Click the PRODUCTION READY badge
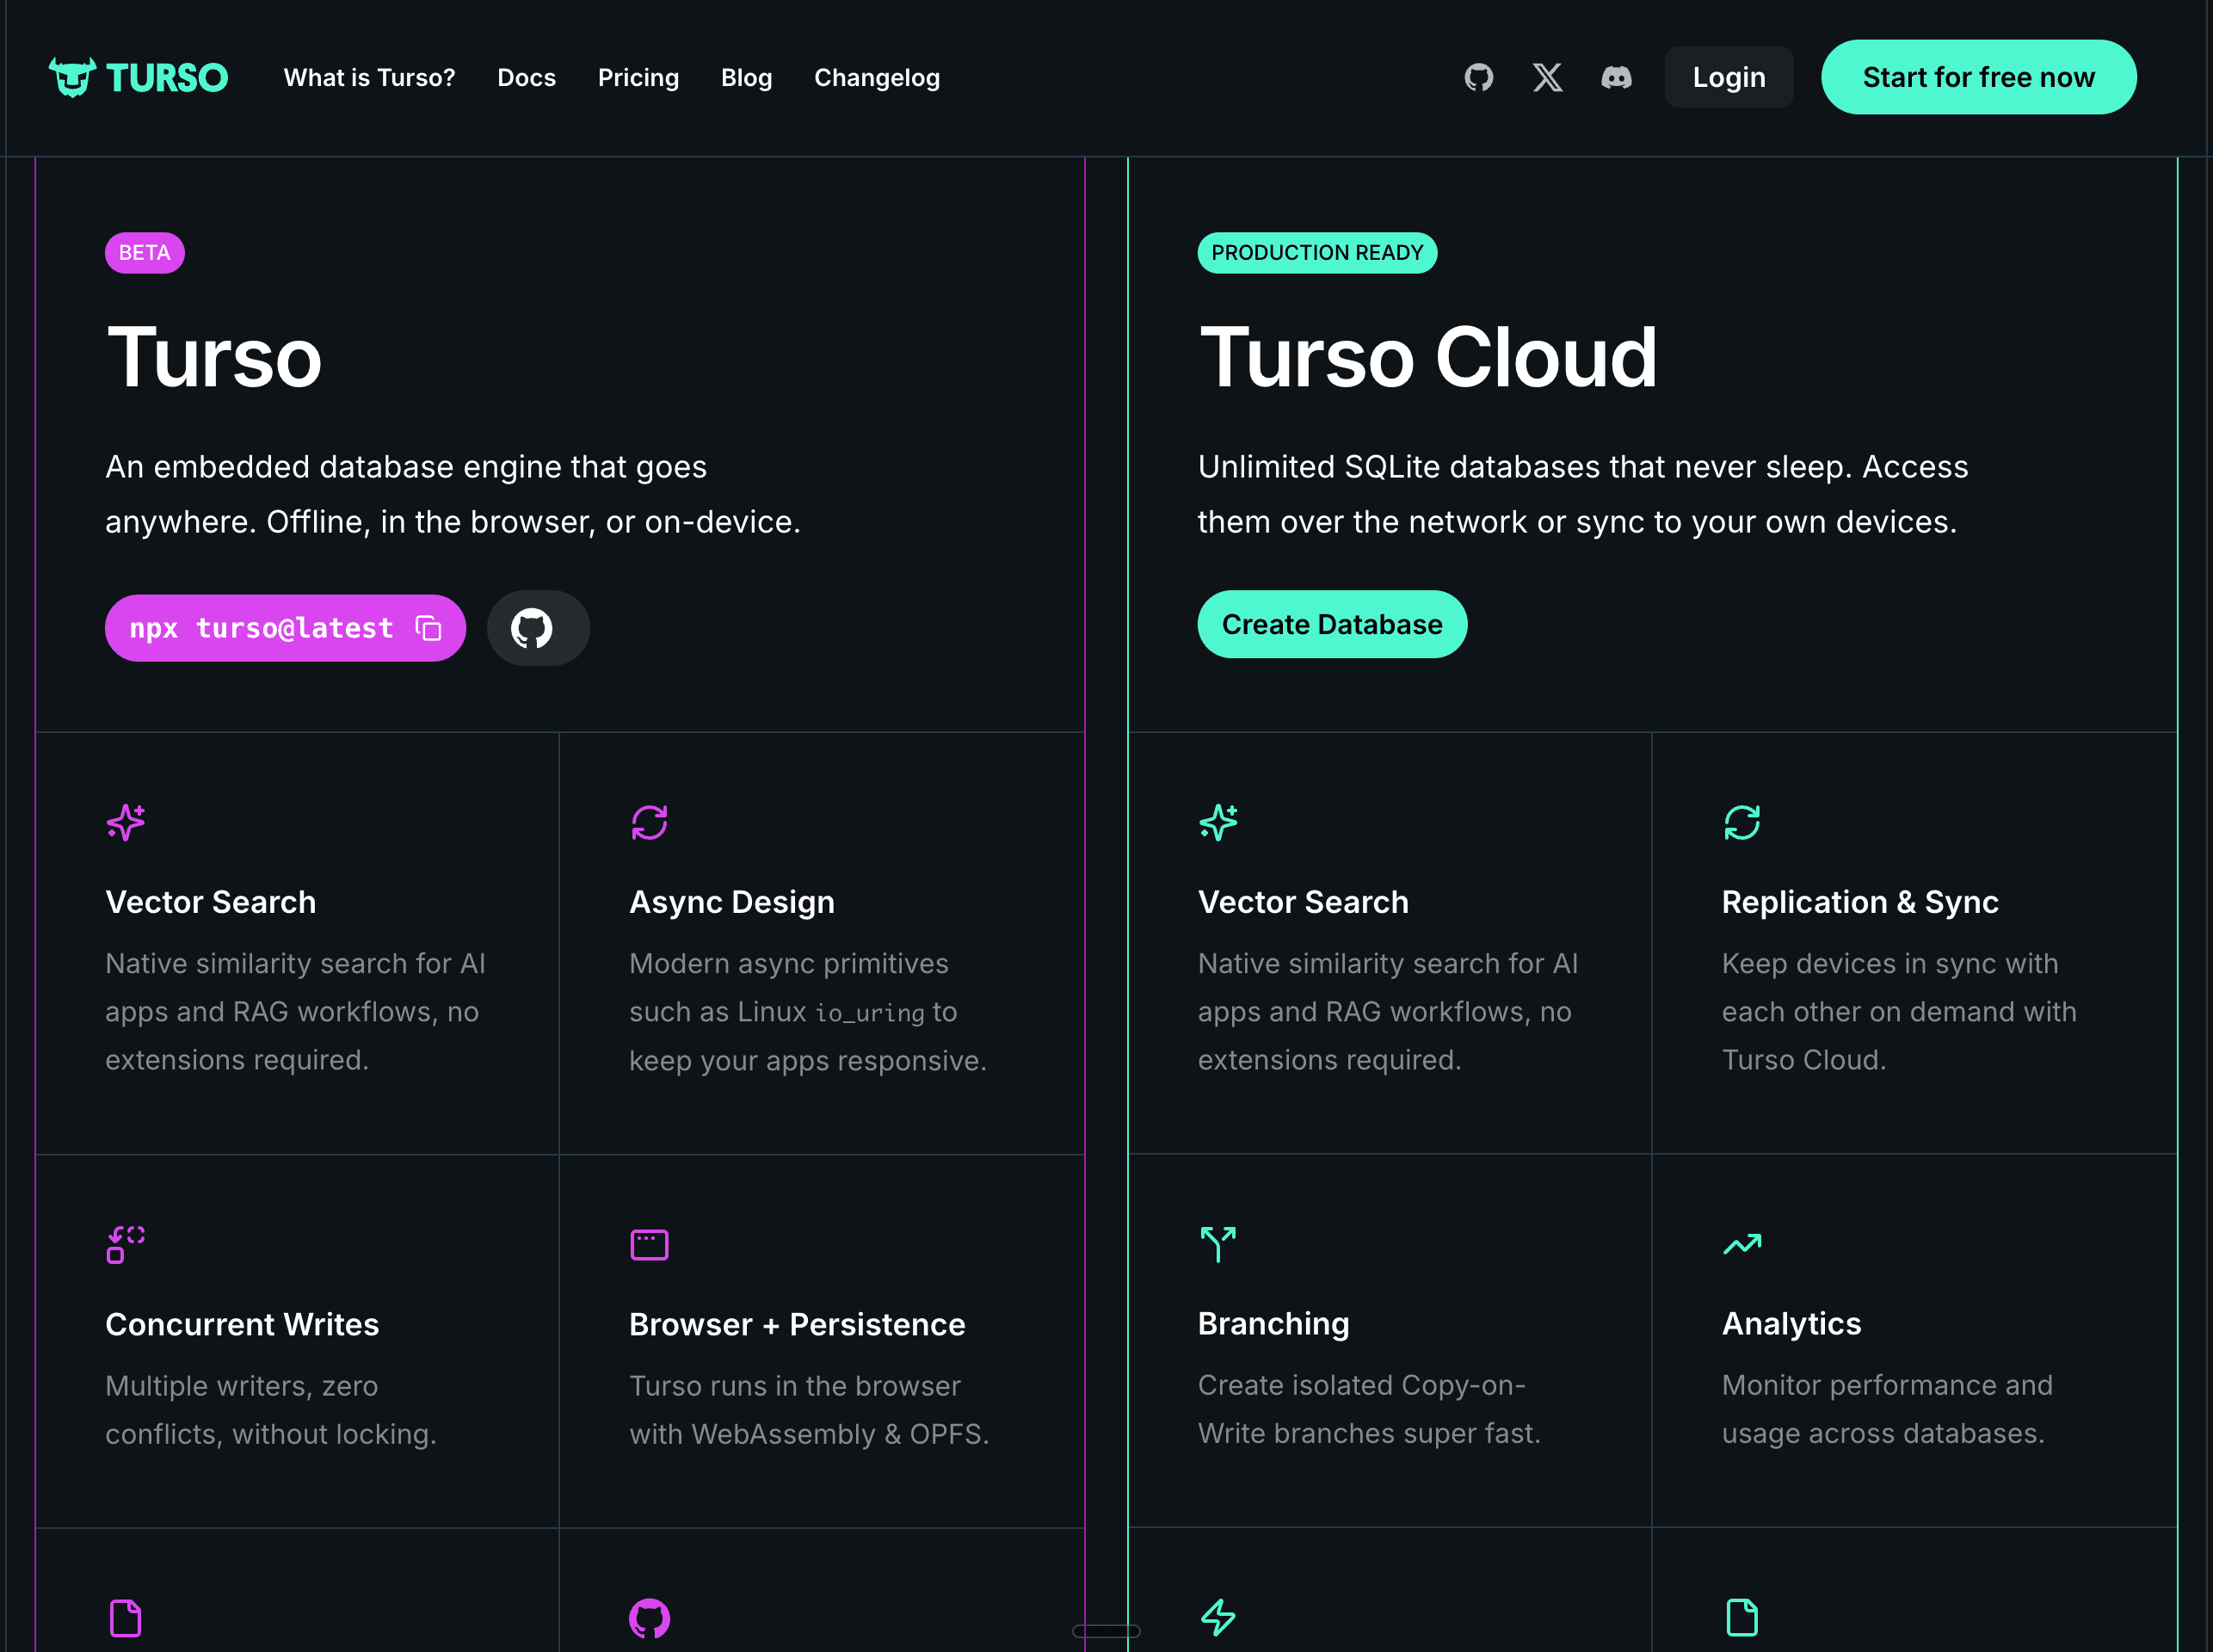Image resolution: width=2213 pixels, height=1652 pixels. pos(1317,253)
